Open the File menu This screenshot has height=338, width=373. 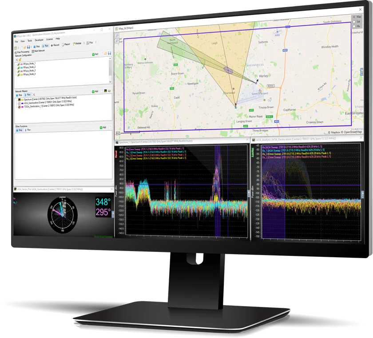16,42
